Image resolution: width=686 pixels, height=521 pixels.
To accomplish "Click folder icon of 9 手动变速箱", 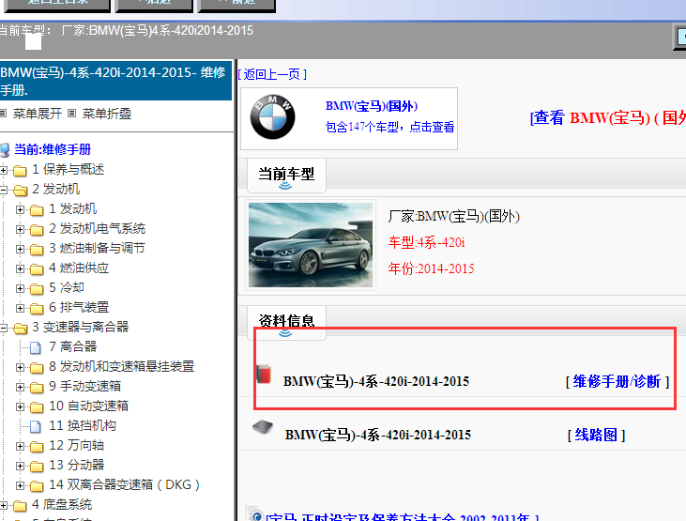I will click(x=37, y=387).
